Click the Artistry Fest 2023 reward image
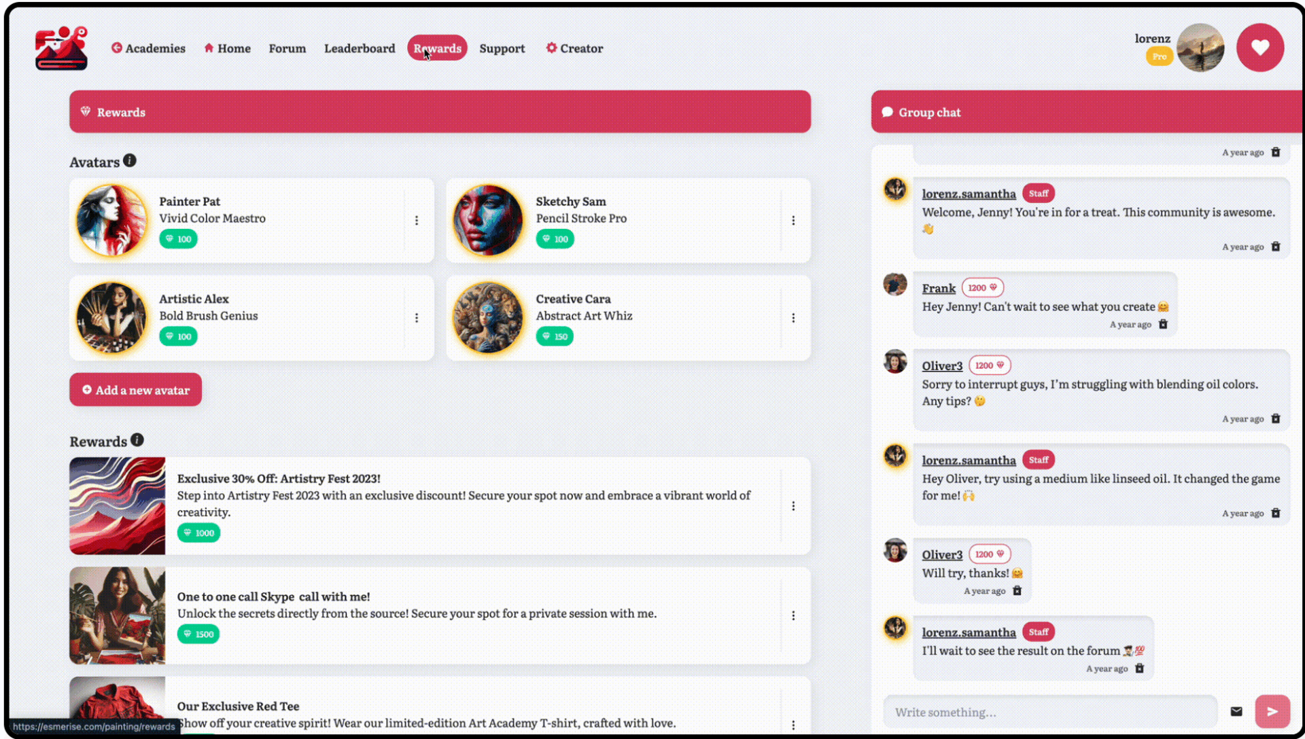 pos(117,506)
